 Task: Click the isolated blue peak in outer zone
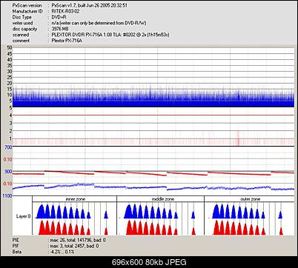tap(280, 215)
